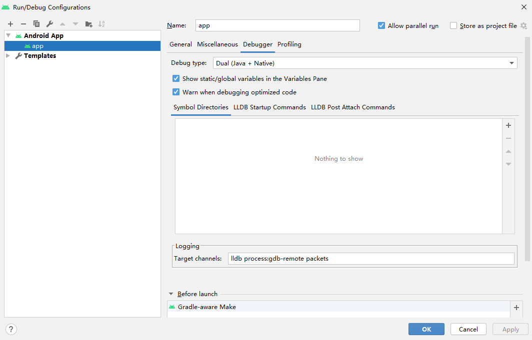
Task: Uncheck Warn when debugging optimized code
Action: click(176, 92)
